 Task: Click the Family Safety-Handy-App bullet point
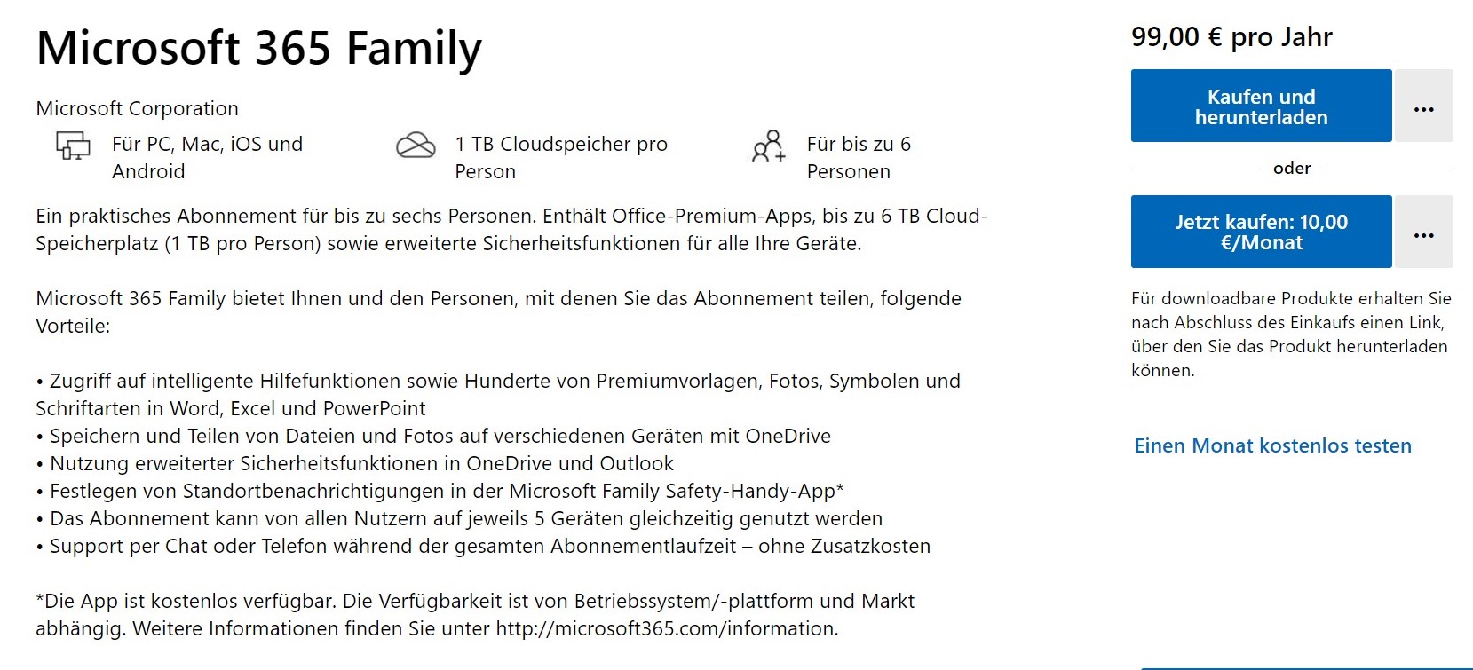click(x=440, y=491)
